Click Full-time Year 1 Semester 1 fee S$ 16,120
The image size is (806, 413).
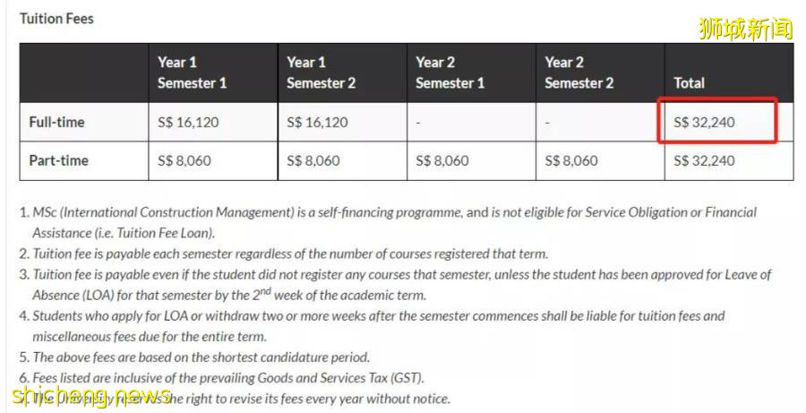pyautogui.click(x=188, y=122)
